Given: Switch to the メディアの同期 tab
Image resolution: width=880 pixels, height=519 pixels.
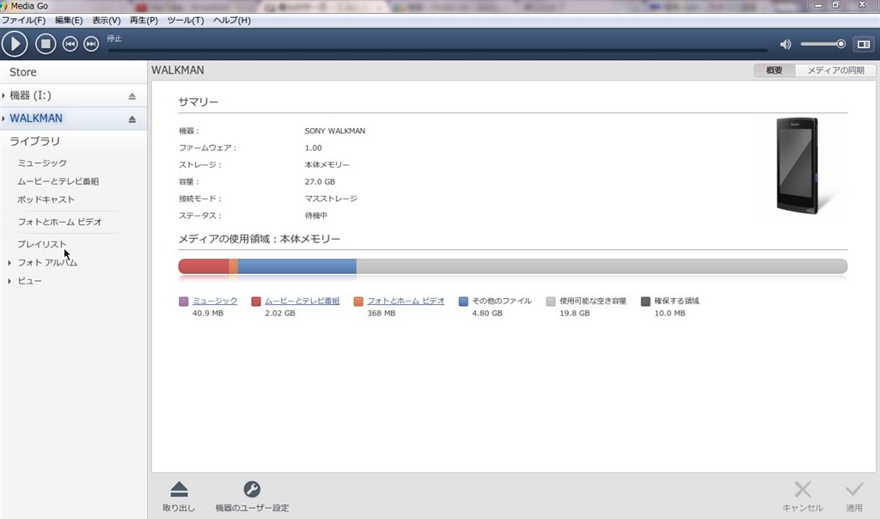Looking at the screenshot, I should pyautogui.click(x=835, y=70).
